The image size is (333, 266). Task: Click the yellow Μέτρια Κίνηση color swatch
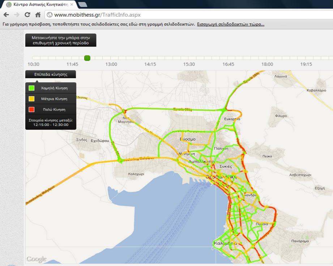tap(31, 99)
